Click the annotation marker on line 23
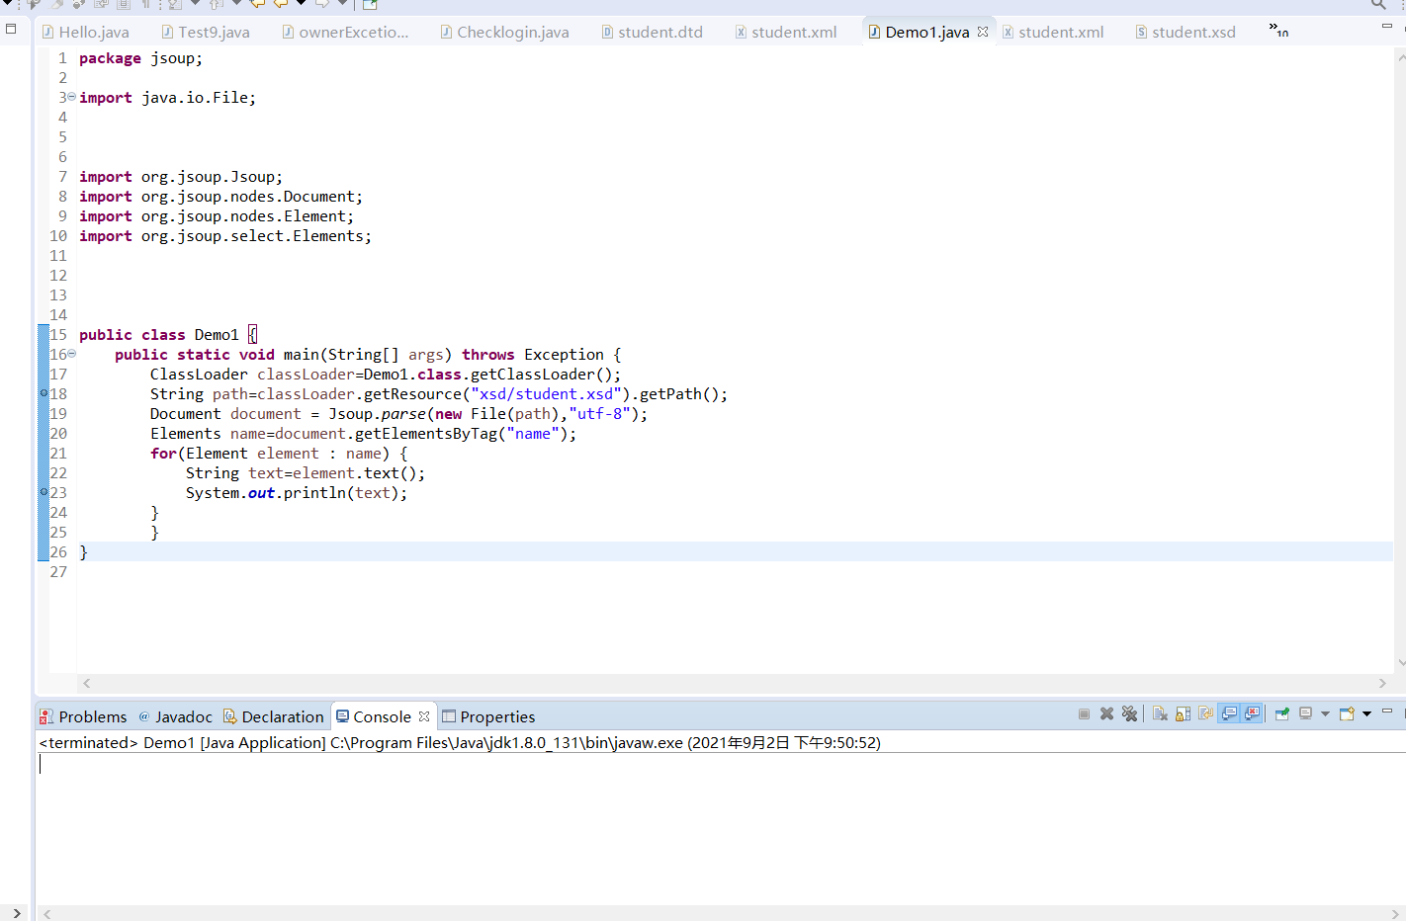 (44, 492)
